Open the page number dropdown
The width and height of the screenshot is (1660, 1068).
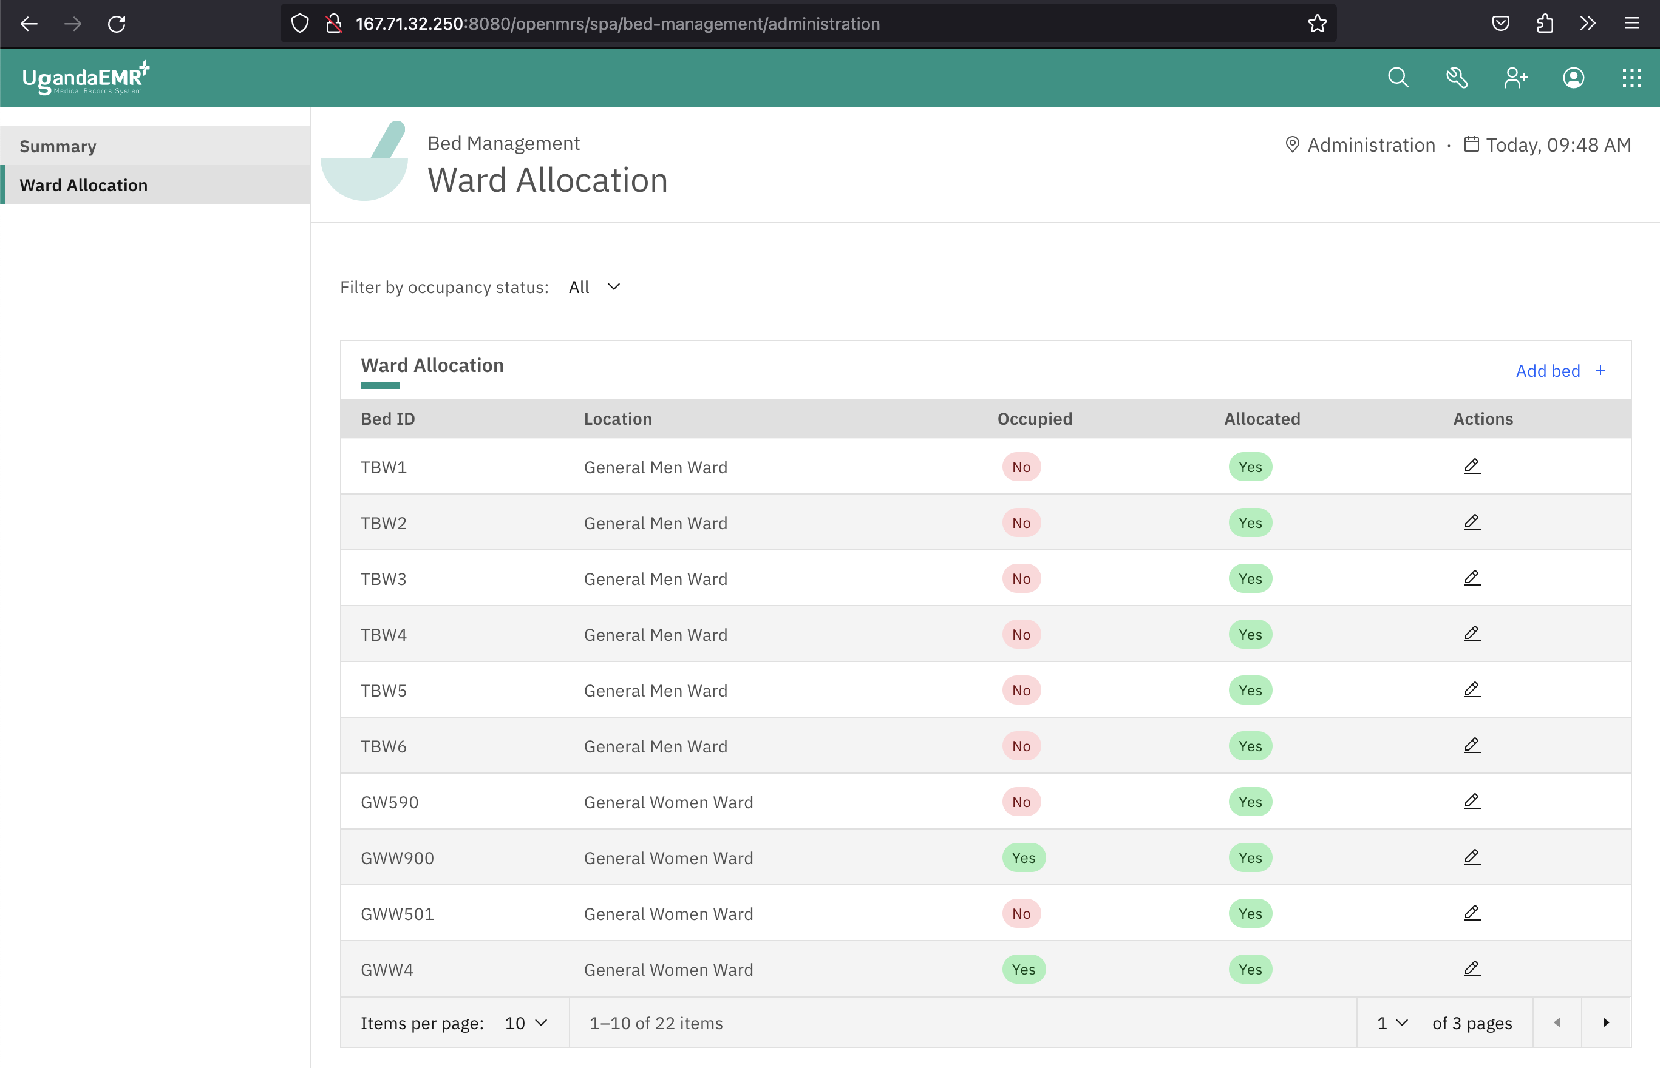click(x=1392, y=1023)
